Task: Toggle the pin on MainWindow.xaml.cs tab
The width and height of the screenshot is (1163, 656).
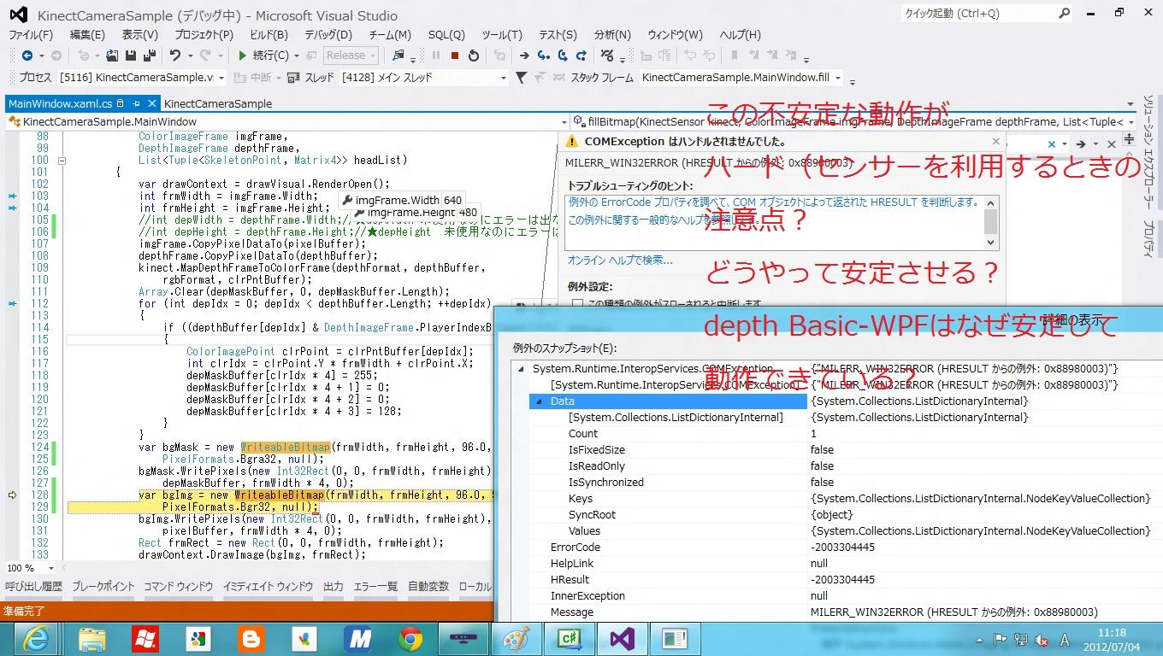Action: click(121, 103)
